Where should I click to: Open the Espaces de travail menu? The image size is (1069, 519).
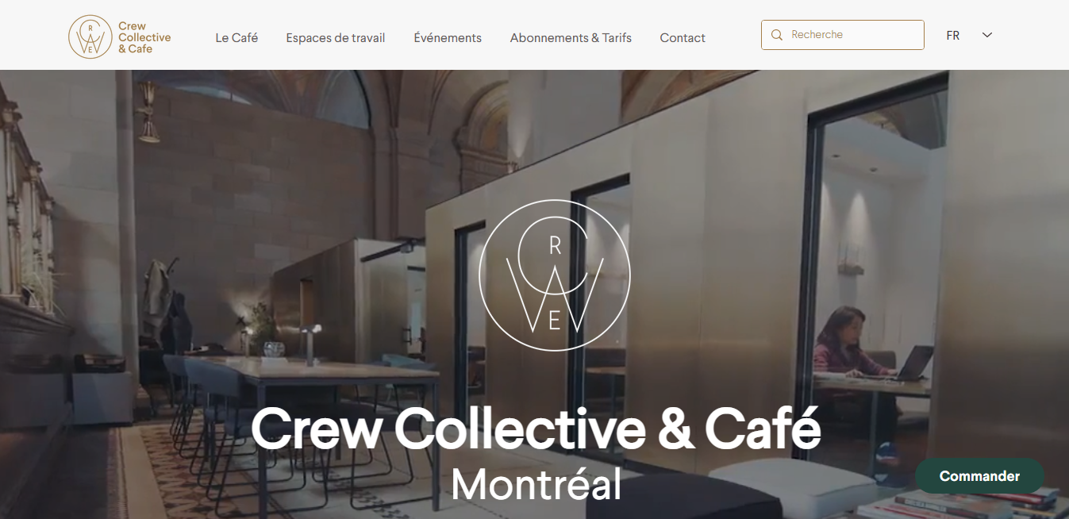pyautogui.click(x=336, y=37)
